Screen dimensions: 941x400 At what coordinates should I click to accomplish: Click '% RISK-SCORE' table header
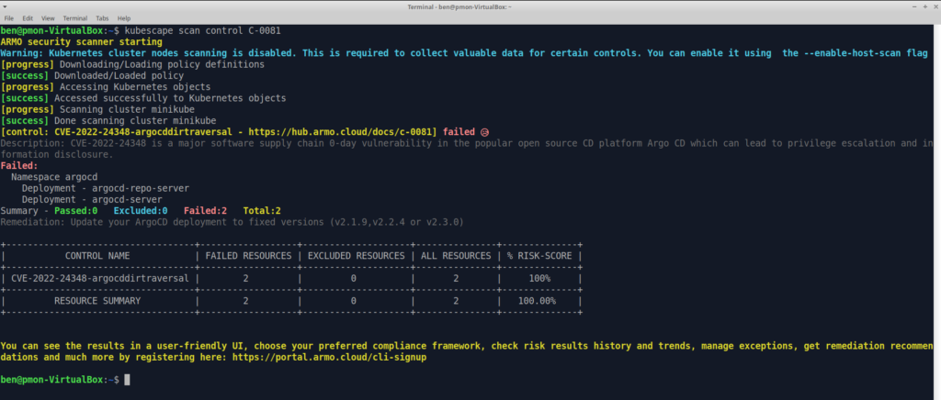coord(540,256)
